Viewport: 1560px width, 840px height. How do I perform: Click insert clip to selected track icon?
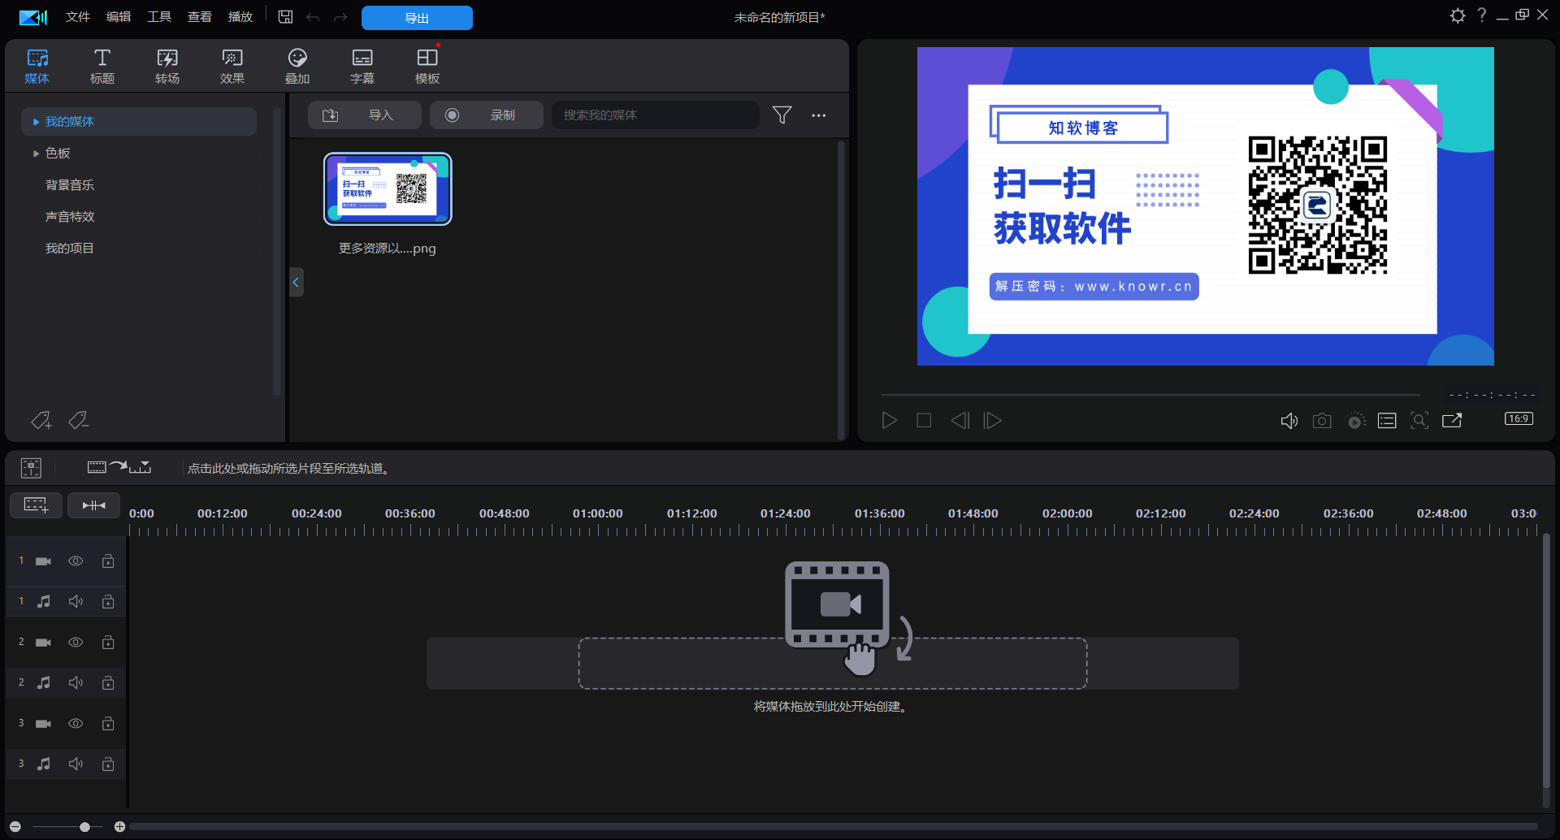click(119, 467)
